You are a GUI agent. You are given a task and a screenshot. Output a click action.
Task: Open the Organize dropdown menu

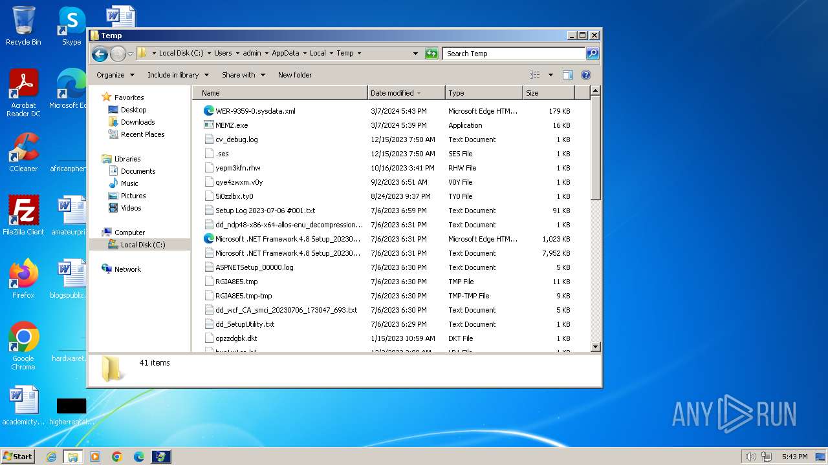(115, 75)
